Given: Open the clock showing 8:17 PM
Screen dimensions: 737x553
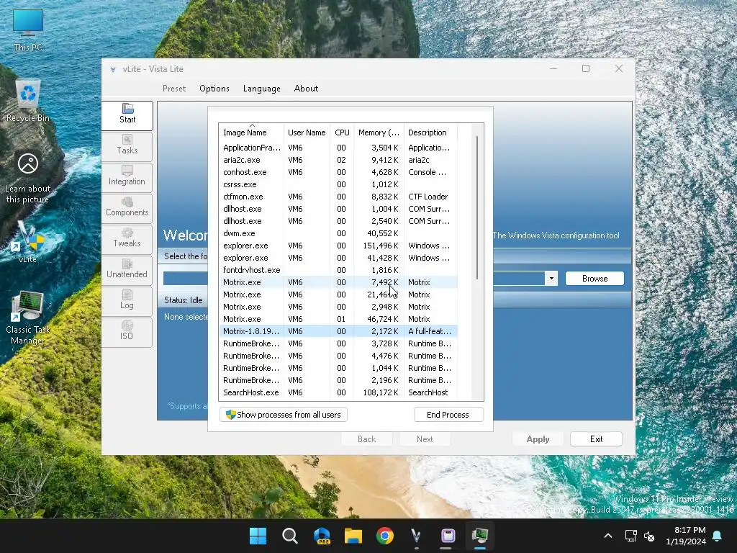Looking at the screenshot, I should pos(686,536).
